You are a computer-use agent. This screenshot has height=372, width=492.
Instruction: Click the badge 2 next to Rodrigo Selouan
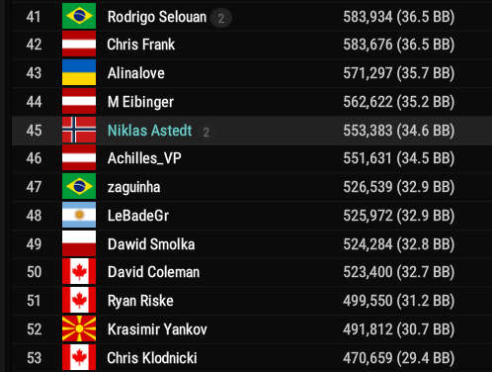coord(221,18)
